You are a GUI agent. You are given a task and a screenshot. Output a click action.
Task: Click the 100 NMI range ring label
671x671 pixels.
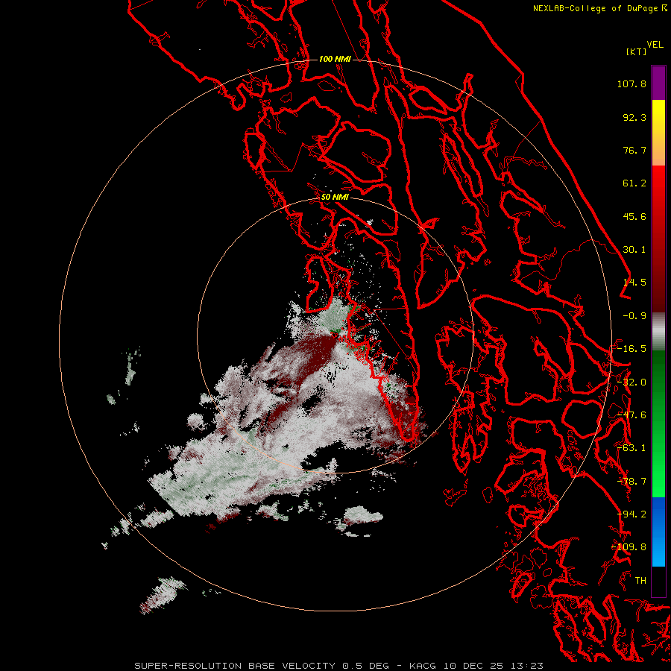(335, 59)
